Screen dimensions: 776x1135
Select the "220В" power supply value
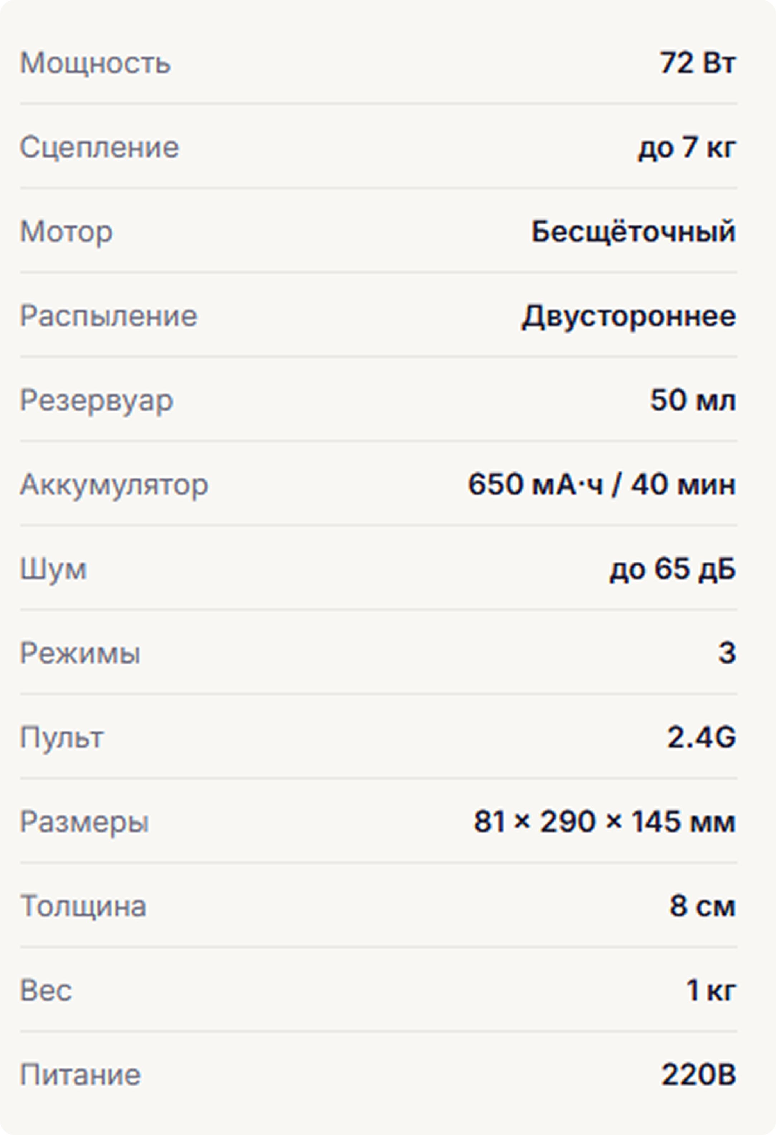[698, 1075]
